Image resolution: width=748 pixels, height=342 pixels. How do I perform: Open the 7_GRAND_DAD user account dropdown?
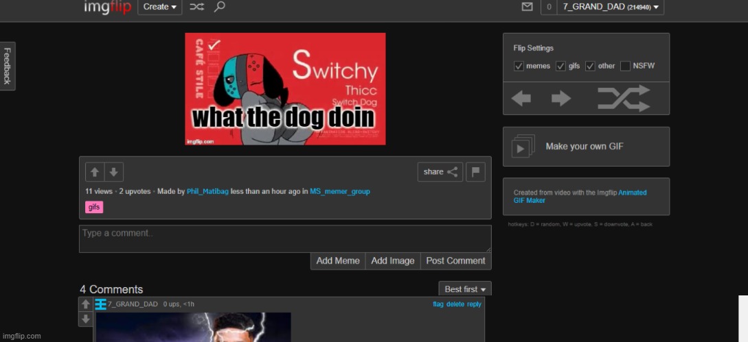coord(609,8)
